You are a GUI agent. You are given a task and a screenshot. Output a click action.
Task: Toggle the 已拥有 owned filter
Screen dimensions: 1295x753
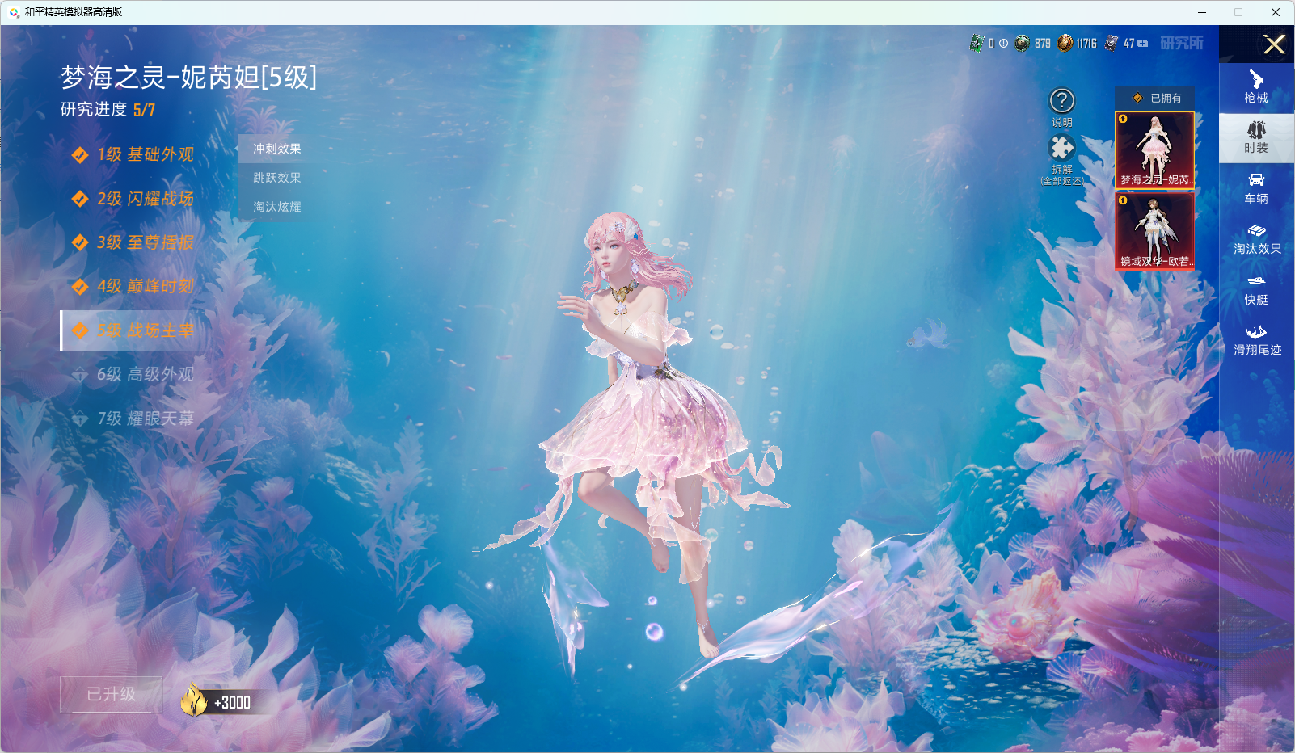pyautogui.click(x=1155, y=98)
